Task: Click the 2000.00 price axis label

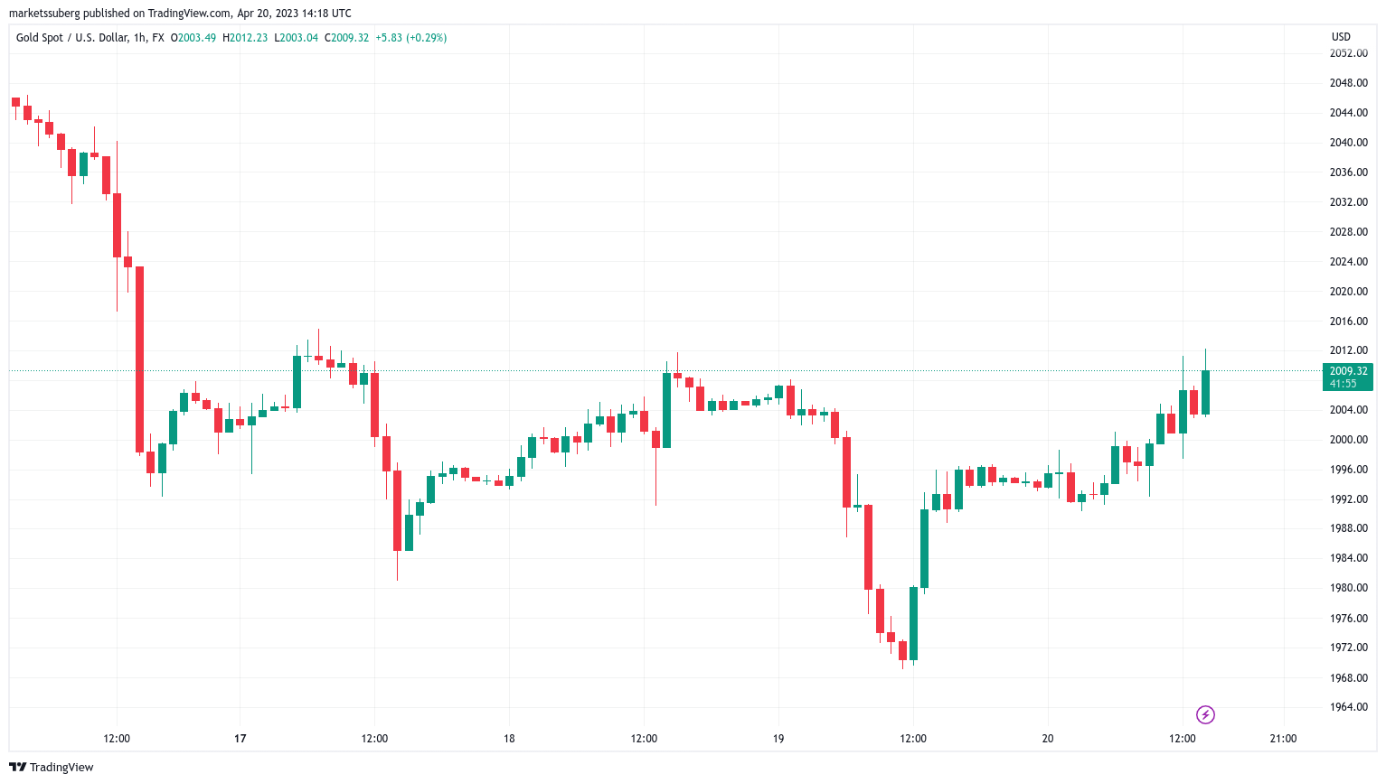Action: pyautogui.click(x=1348, y=440)
